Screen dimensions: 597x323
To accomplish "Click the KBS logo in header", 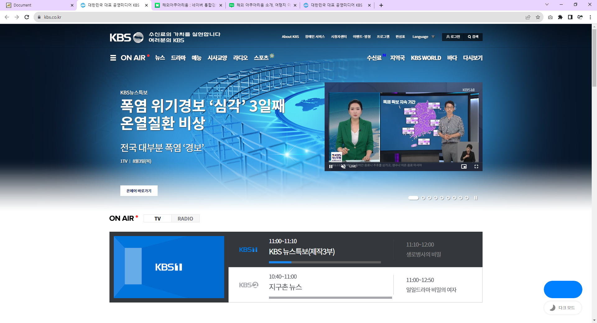I will (x=127, y=38).
